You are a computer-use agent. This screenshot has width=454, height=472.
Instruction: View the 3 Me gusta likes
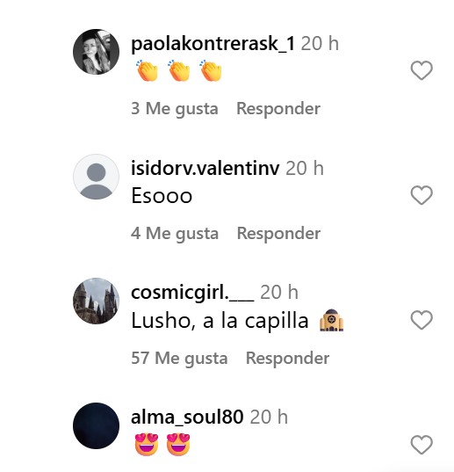[x=175, y=109]
